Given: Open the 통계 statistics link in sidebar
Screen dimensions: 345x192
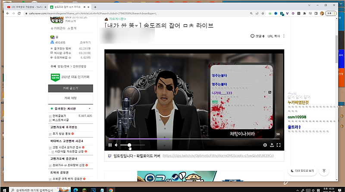Looking at the screenshot, I should (x=72, y=28).
